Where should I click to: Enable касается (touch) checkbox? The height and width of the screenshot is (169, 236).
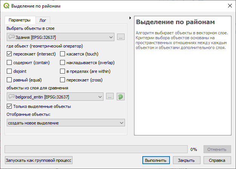pos(62,54)
